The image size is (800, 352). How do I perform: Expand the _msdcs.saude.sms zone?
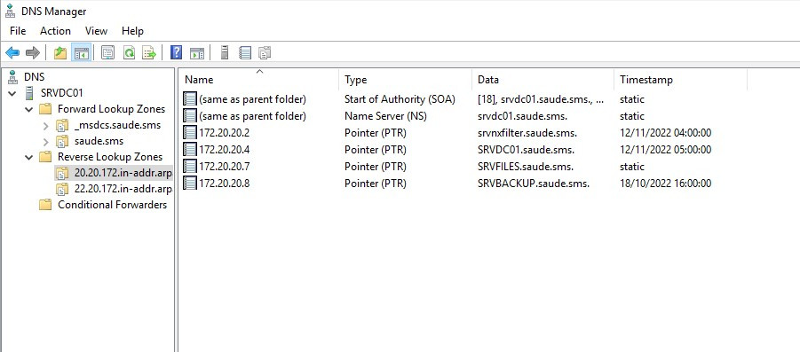[x=45, y=125]
